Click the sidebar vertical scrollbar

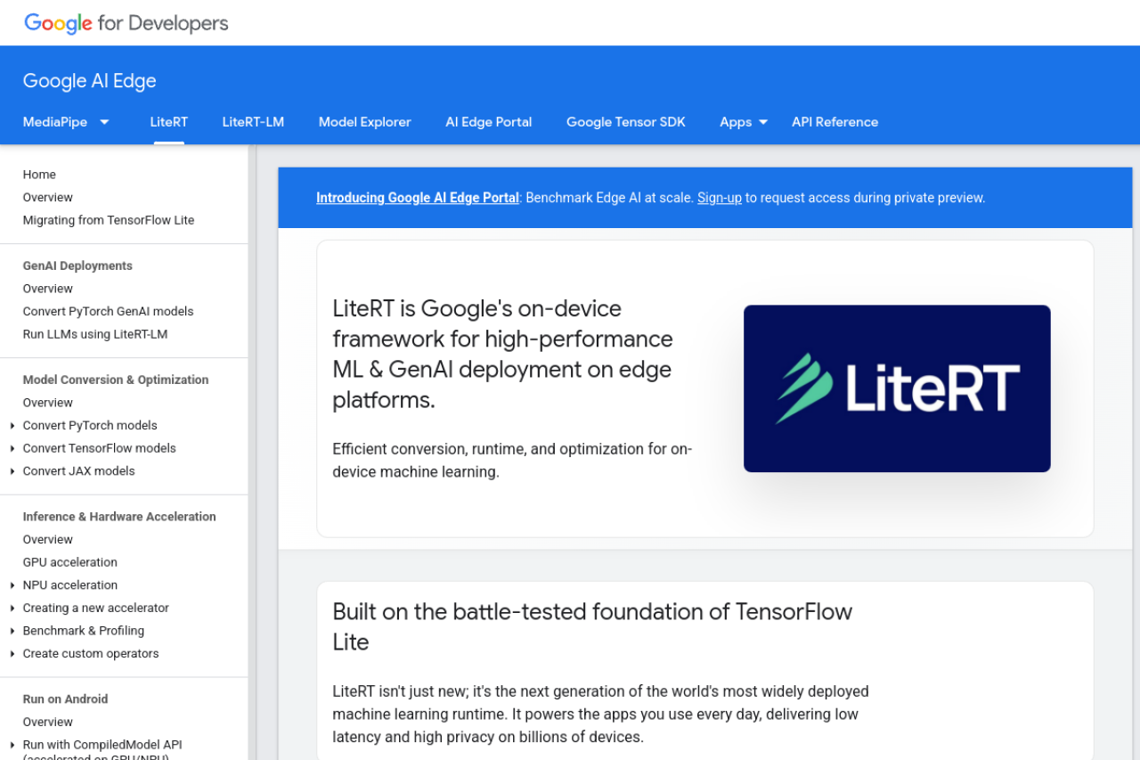coord(252,452)
